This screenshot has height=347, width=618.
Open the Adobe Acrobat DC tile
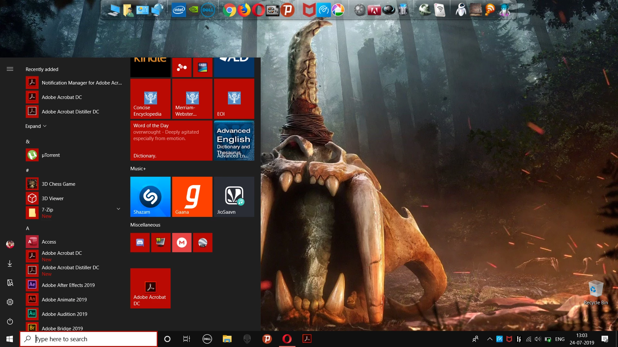point(150,288)
